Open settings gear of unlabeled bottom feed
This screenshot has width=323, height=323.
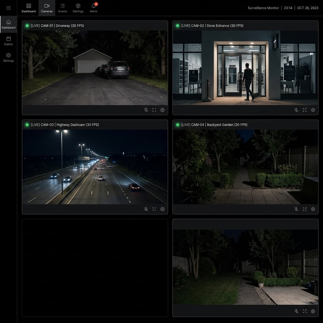(x=313, y=311)
